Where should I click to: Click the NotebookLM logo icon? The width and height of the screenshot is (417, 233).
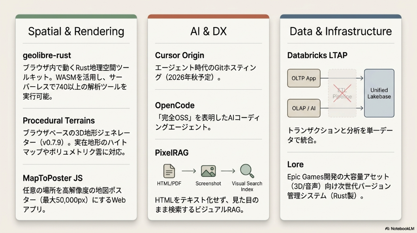pos(387,229)
